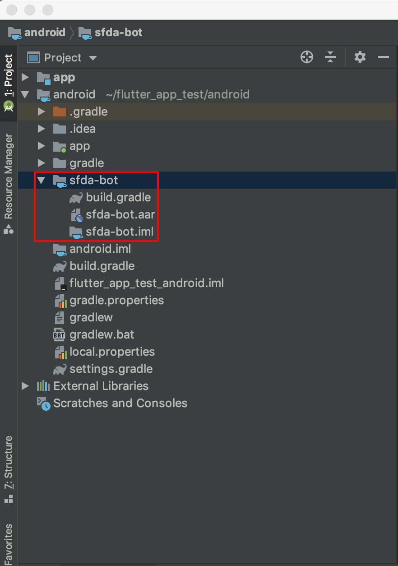Toggle the 1: Project tool window tab

tap(9, 76)
